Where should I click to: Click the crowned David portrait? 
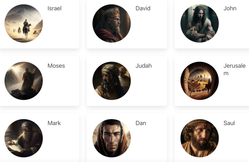pyautogui.click(x=112, y=23)
